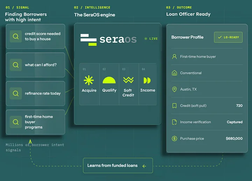
Task: Click the 'Austin, TX' location text
Action: point(188,89)
